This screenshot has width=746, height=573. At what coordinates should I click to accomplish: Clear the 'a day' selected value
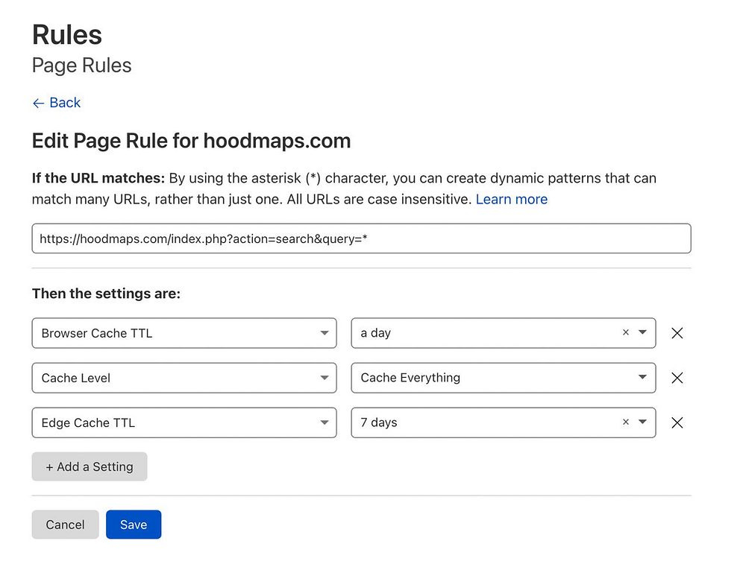[625, 333]
